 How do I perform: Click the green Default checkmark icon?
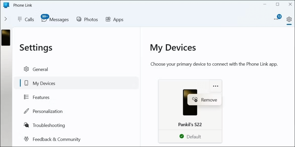coord(181,136)
